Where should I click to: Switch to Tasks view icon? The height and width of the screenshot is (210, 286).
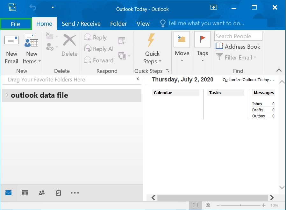tap(58, 193)
